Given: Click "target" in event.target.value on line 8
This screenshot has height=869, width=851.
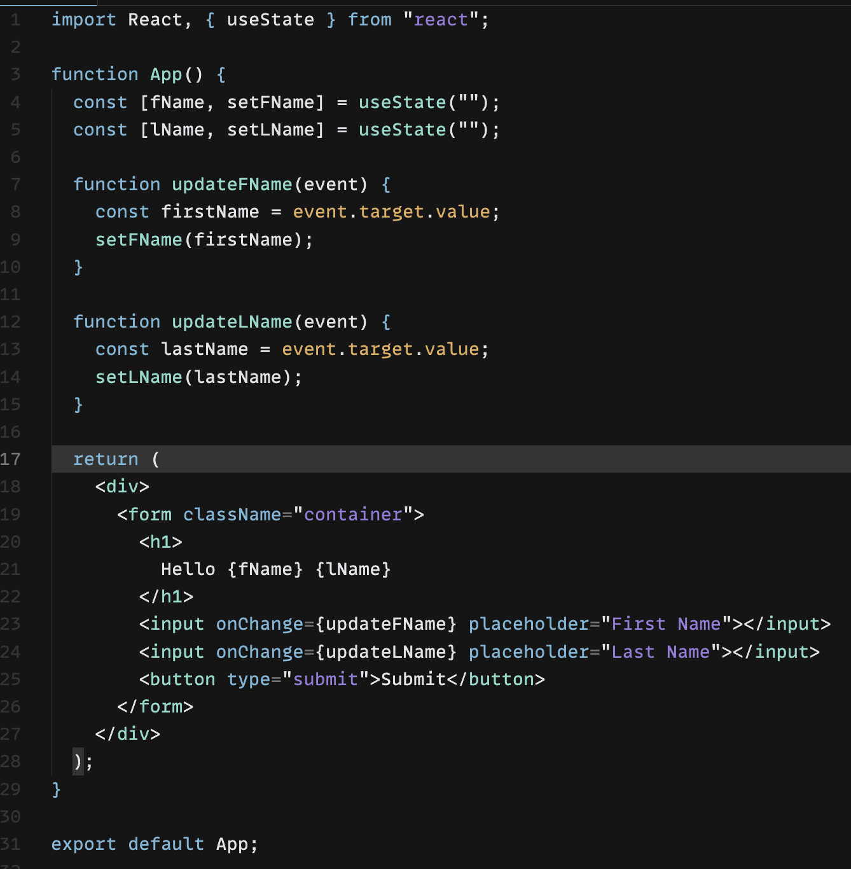Looking at the screenshot, I should 392,212.
